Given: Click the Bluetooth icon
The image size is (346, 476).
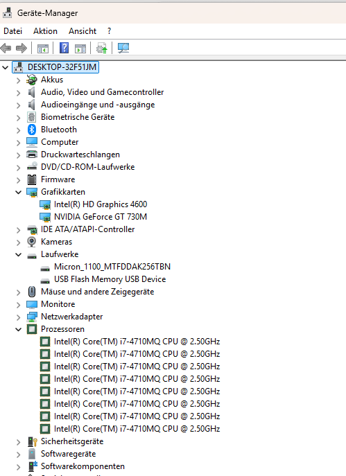Looking at the screenshot, I should (32, 130).
